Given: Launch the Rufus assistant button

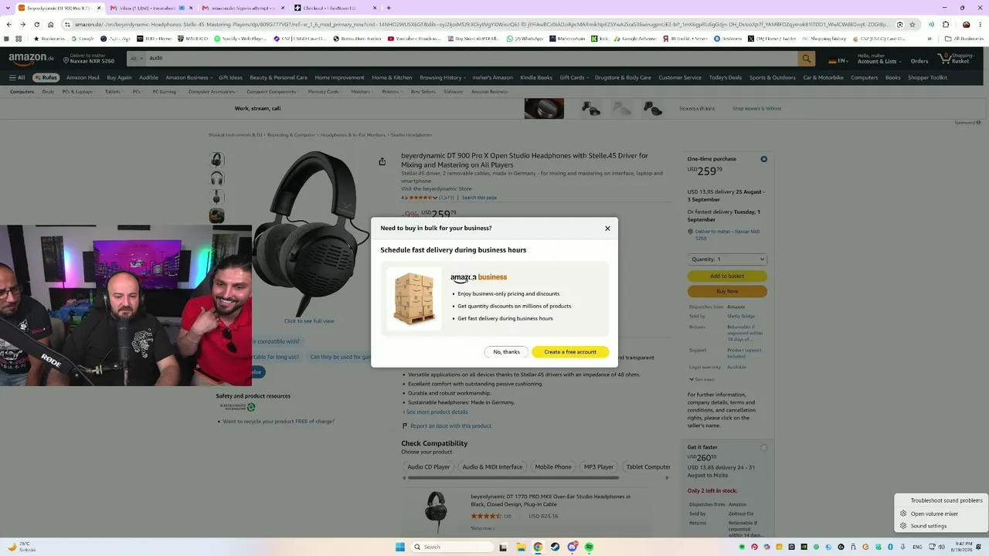Looking at the screenshot, I should (x=46, y=77).
